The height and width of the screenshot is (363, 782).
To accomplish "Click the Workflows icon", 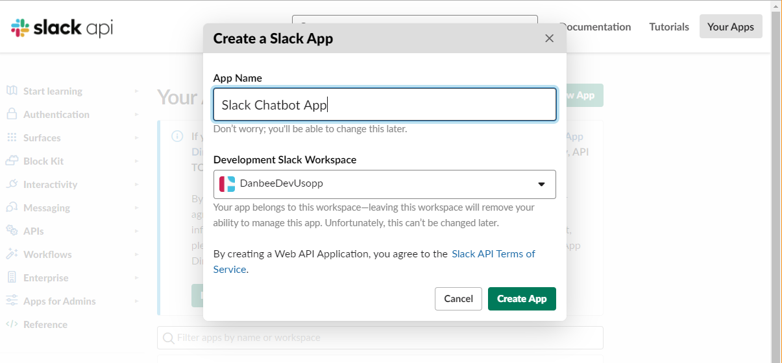I will point(12,254).
